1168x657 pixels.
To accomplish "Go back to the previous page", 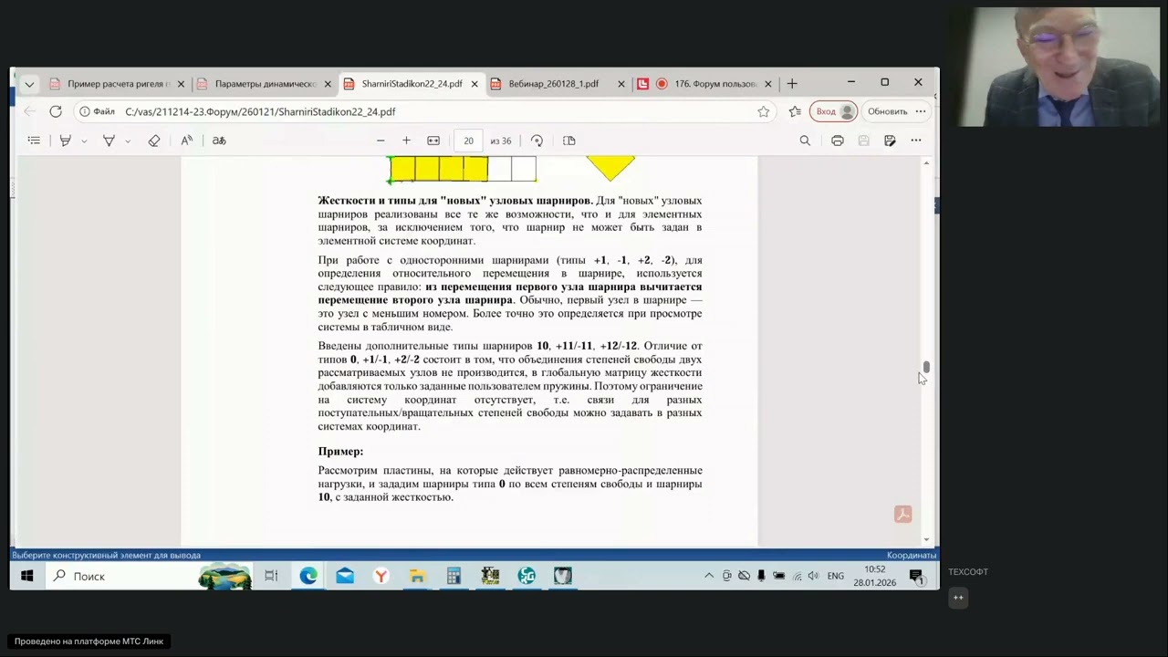I will 29,111.
